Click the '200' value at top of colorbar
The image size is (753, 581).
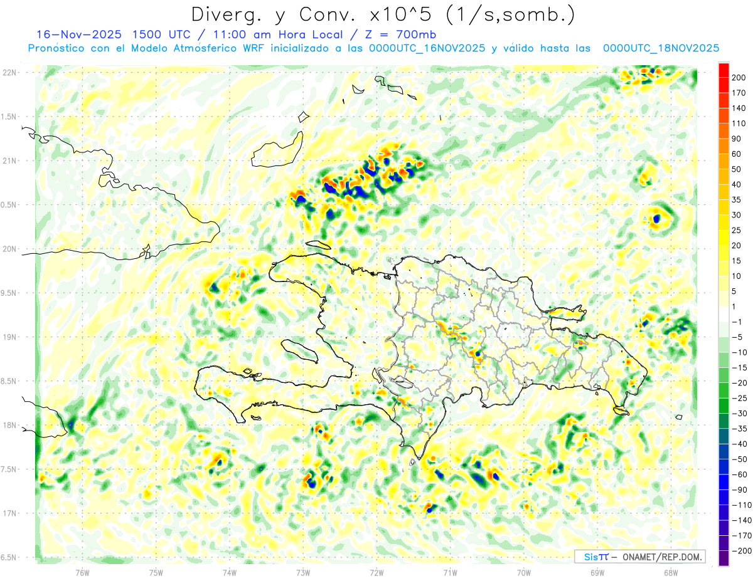739,77
